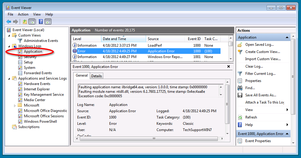Open the File menu
The width and height of the screenshot is (301, 158).
point(10,14)
